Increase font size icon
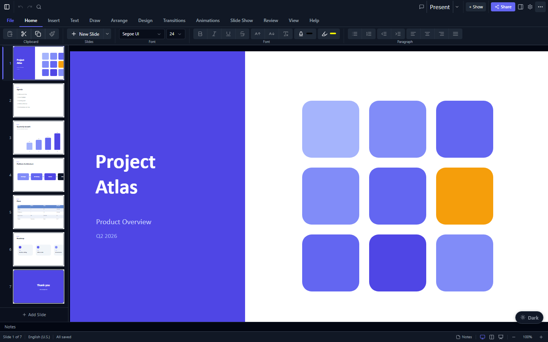548x342 pixels. (258, 34)
